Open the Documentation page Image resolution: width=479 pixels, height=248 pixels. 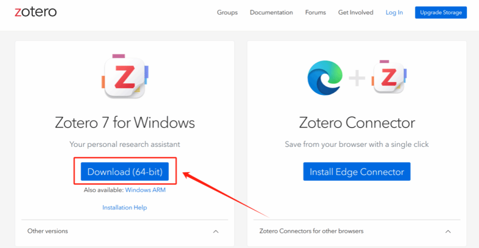271,12
